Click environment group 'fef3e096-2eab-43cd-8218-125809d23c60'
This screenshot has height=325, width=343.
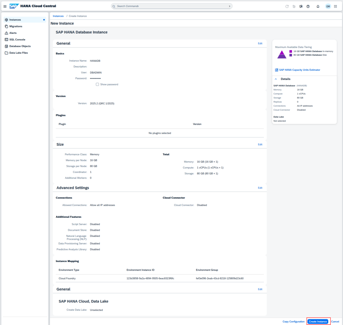(220, 278)
